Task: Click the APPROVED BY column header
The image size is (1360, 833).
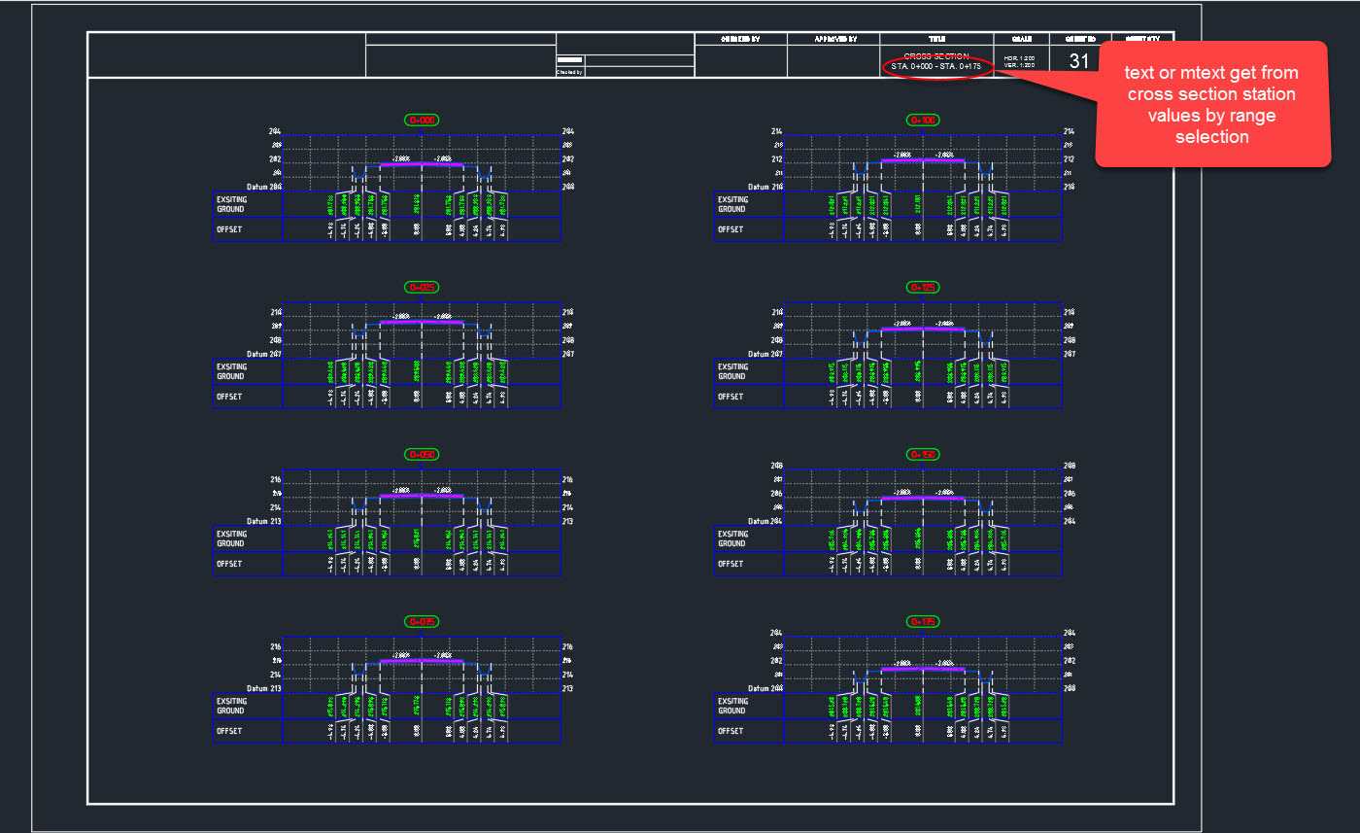Action: click(x=833, y=40)
